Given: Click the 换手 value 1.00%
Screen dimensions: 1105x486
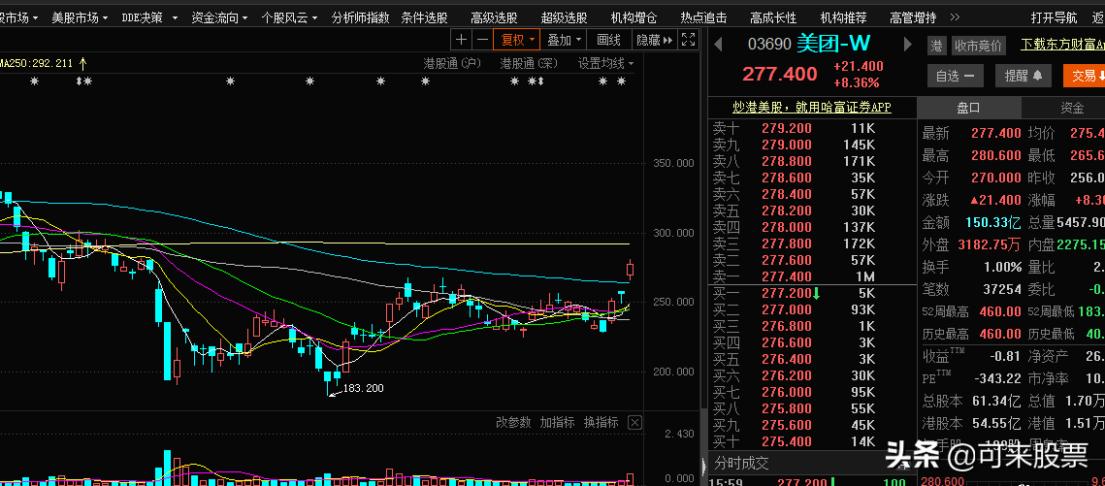Looking at the screenshot, I should 1003,267.
